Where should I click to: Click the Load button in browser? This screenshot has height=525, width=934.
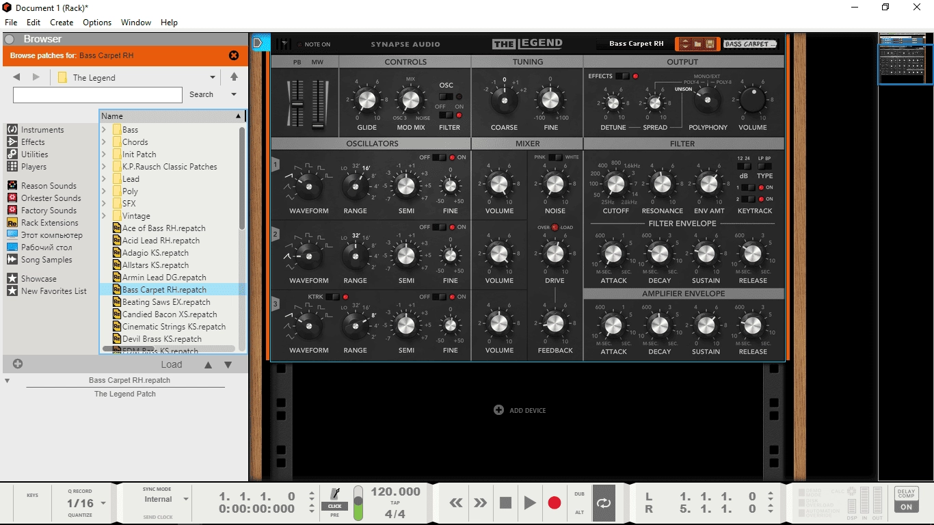(x=172, y=364)
